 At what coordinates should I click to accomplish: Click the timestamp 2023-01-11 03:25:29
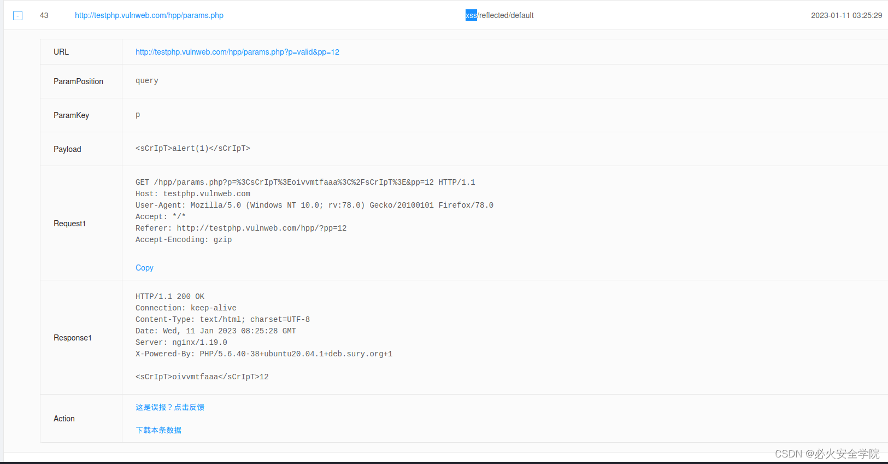coord(846,15)
